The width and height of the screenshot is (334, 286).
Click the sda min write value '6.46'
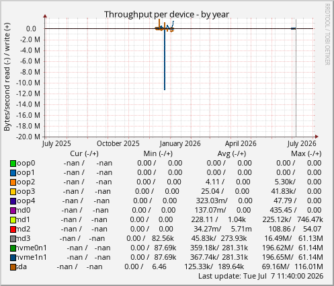[x=159, y=266]
